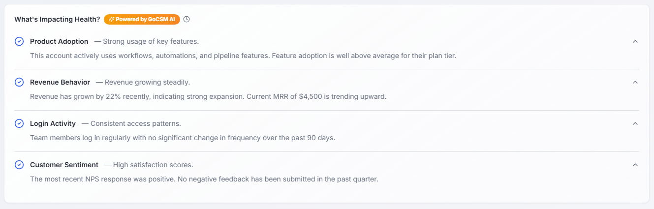Click the 'Revenue growing steadily' summary text

tap(143, 82)
